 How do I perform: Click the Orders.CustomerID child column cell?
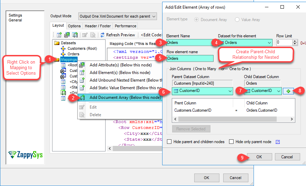(262, 110)
